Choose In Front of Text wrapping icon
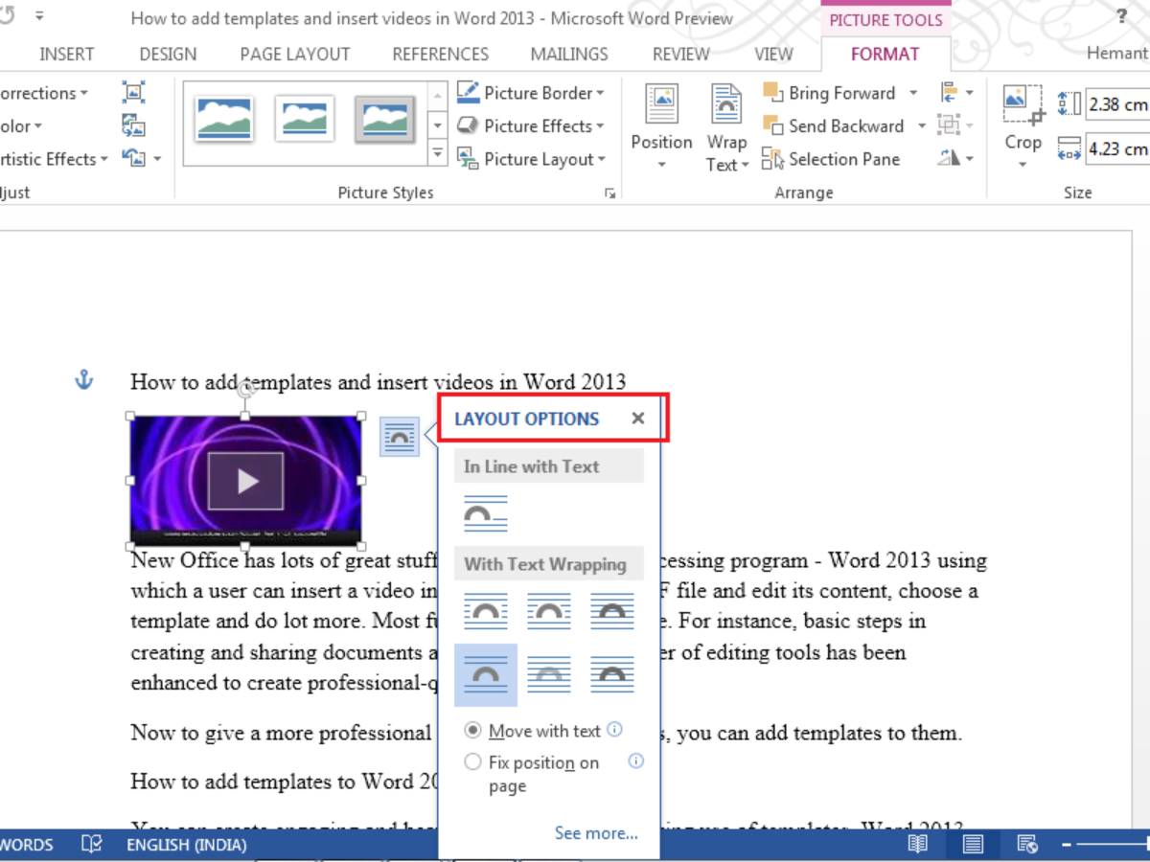Image resolution: width=1150 pixels, height=862 pixels. (x=612, y=675)
